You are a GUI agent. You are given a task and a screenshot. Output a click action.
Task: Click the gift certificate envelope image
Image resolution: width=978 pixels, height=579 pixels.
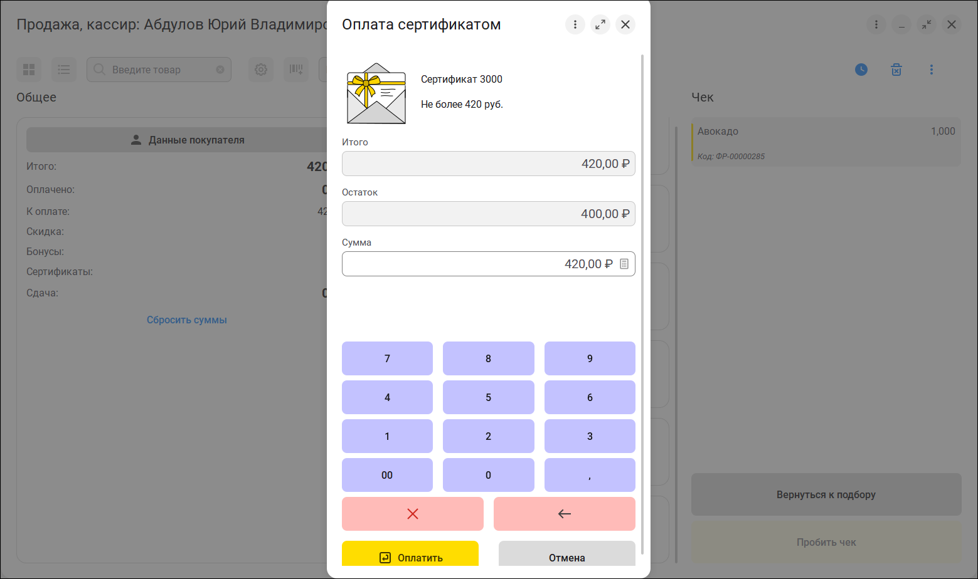click(376, 93)
